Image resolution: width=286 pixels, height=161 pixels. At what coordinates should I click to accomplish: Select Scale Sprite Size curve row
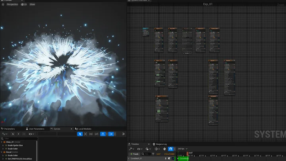pyautogui.click(x=15, y=145)
